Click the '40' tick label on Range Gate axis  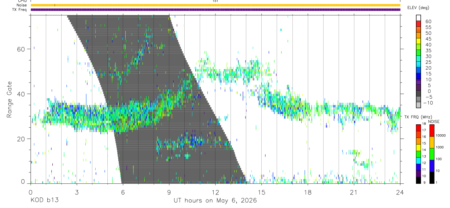(22, 94)
